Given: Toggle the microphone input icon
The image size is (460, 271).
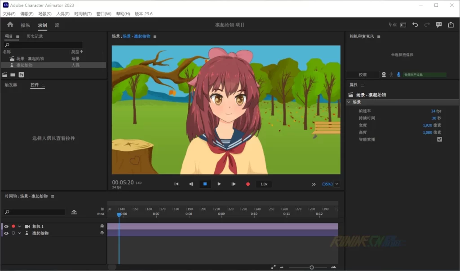Looking at the screenshot, I should [398, 74].
